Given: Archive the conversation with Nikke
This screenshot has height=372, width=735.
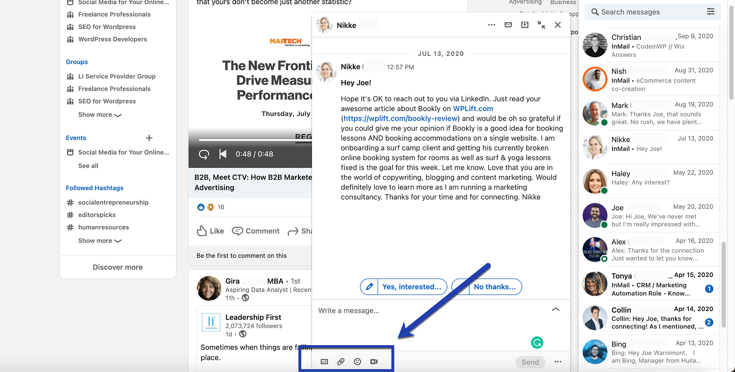Looking at the screenshot, I should [x=525, y=25].
